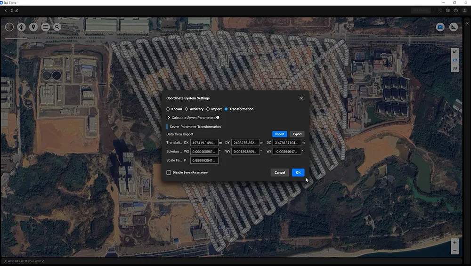Viewport: 471px width, 266px height.
Task: Click the locate/recenter map icon
Action: [21, 27]
